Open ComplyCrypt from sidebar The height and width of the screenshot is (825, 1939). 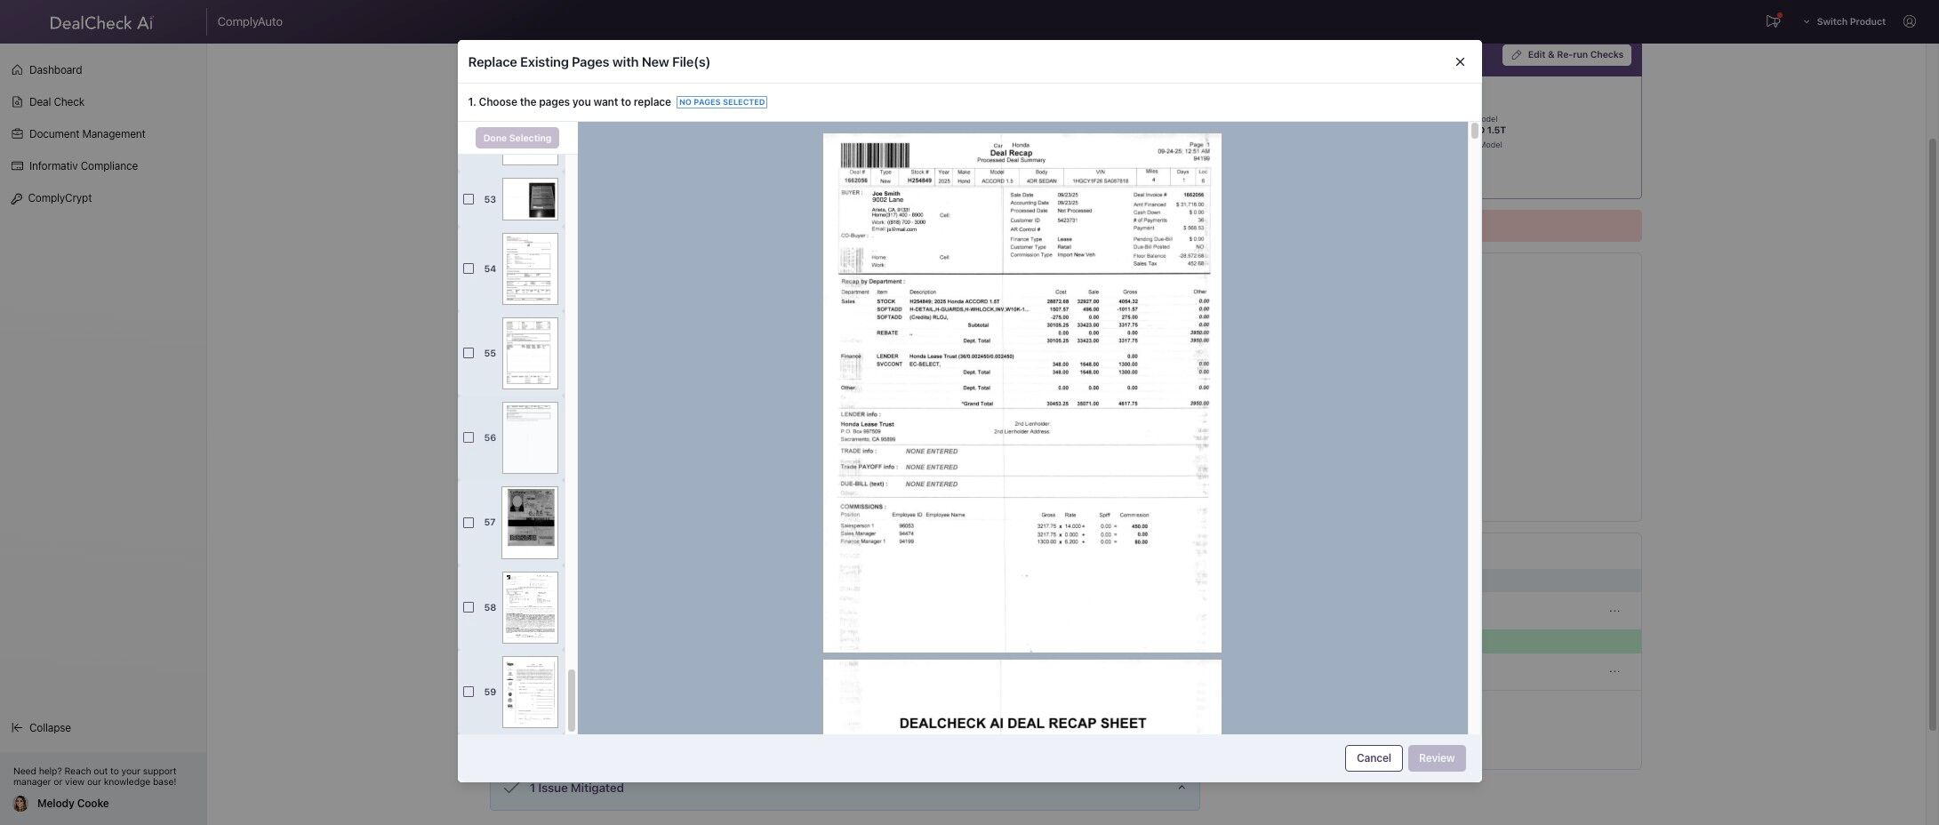coord(60,197)
